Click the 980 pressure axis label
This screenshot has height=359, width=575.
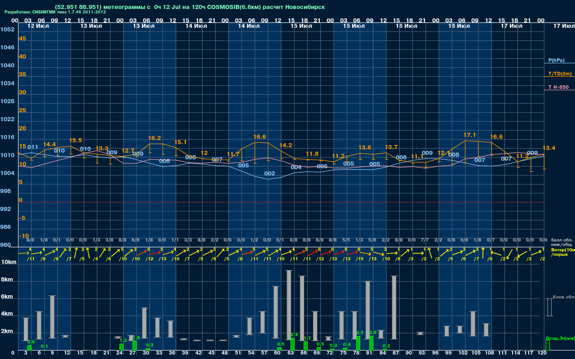click(5, 245)
